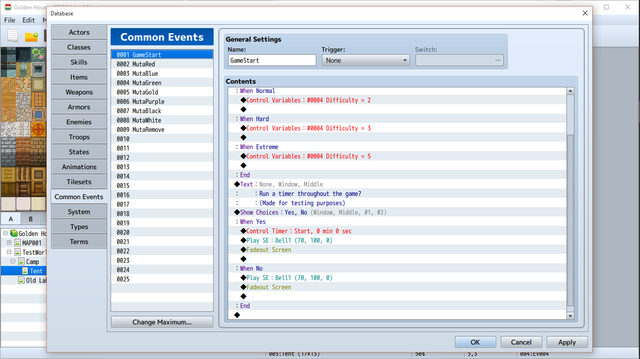Click the New Project icon in main toolbar
The height and width of the screenshot is (359, 640).
[x=13, y=36]
